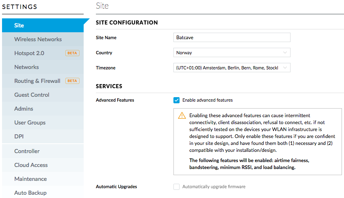Select the Site menu item
The width and height of the screenshot is (344, 198).
coord(43,25)
